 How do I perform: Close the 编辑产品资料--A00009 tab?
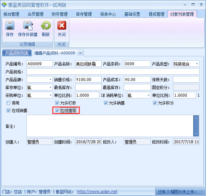point(80,53)
